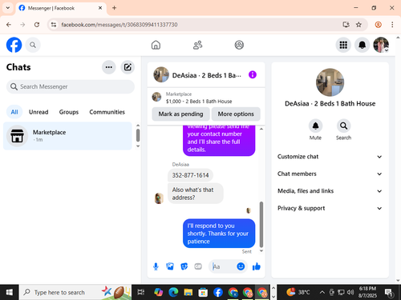Click the 'I'll respond to you shortly' message
The image size is (401, 300).
[x=219, y=234]
